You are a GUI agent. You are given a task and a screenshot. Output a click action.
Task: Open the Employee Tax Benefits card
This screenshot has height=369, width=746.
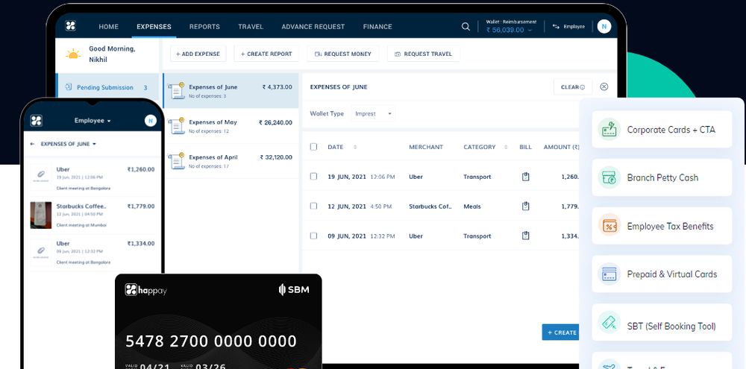point(662,226)
